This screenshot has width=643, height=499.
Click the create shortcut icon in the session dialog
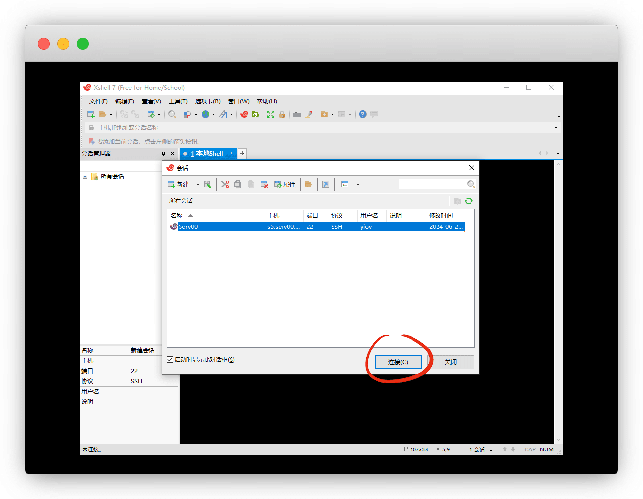326,185
